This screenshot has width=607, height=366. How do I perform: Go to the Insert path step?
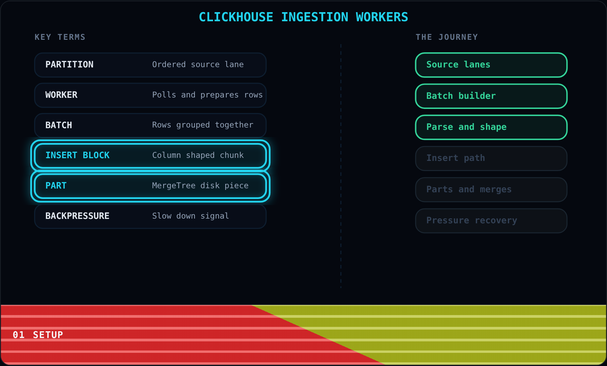[491, 158]
